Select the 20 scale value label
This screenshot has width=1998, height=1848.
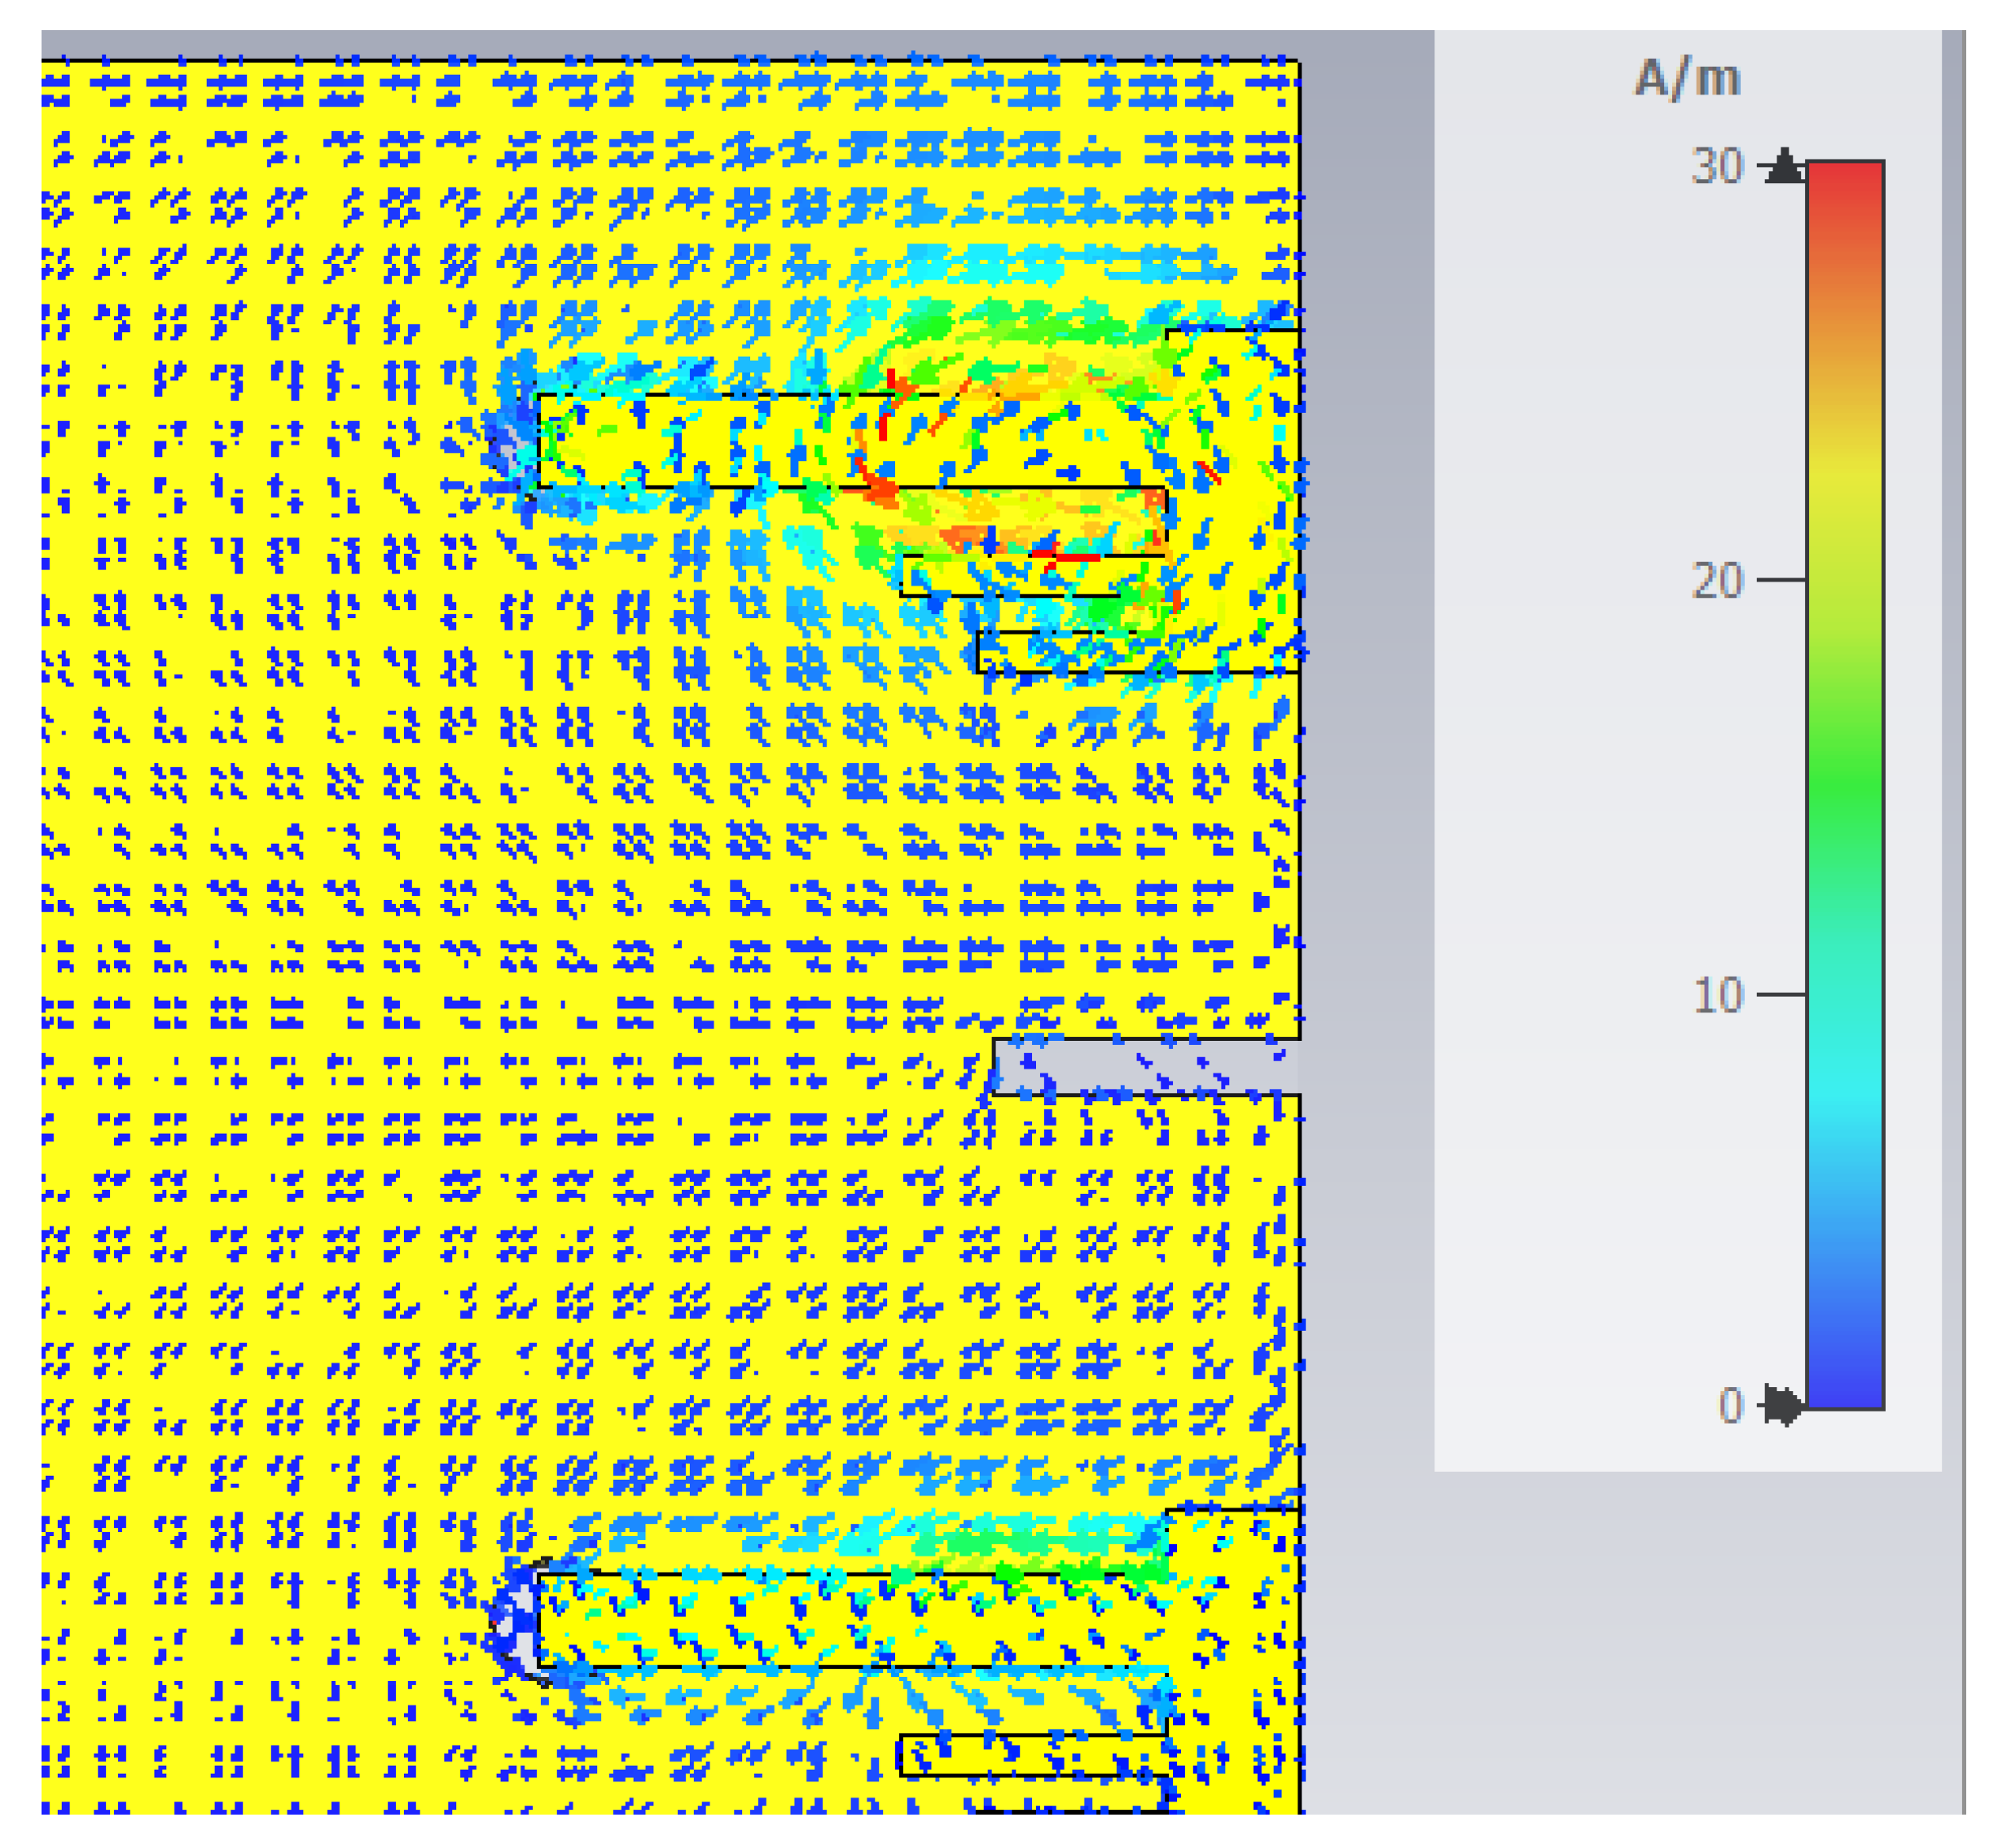[x=1717, y=581]
